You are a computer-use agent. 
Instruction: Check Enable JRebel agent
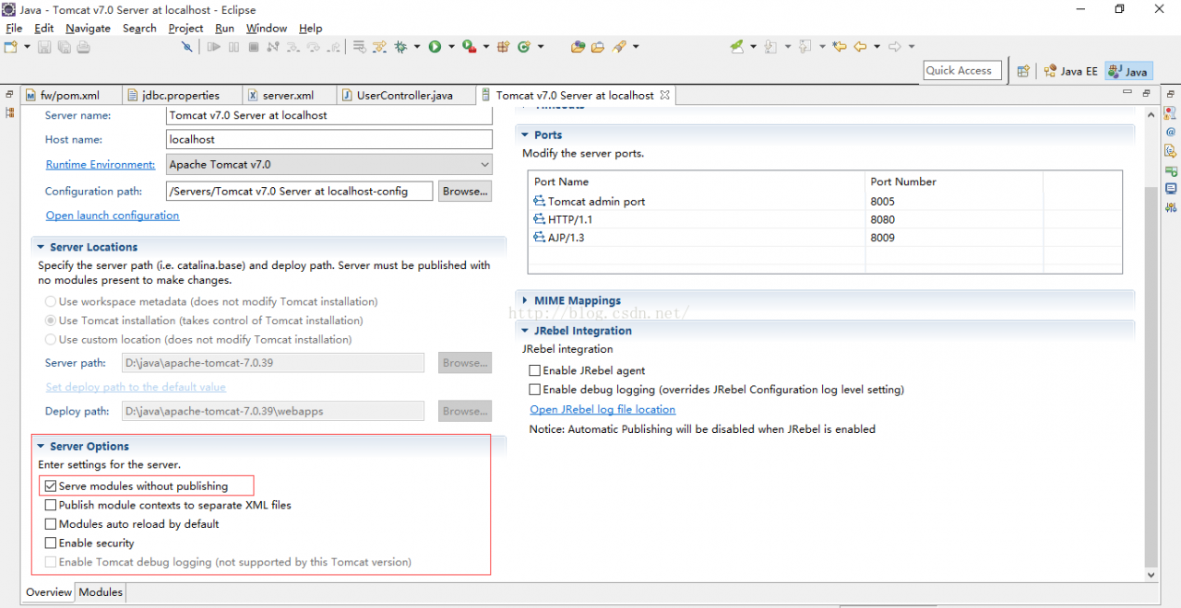click(534, 370)
